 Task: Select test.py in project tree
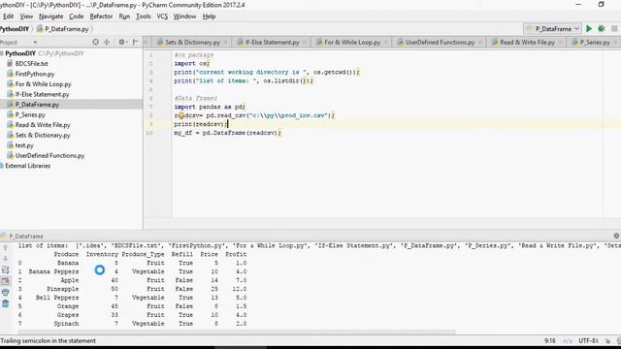pyautogui.click(x=24, y=145)
